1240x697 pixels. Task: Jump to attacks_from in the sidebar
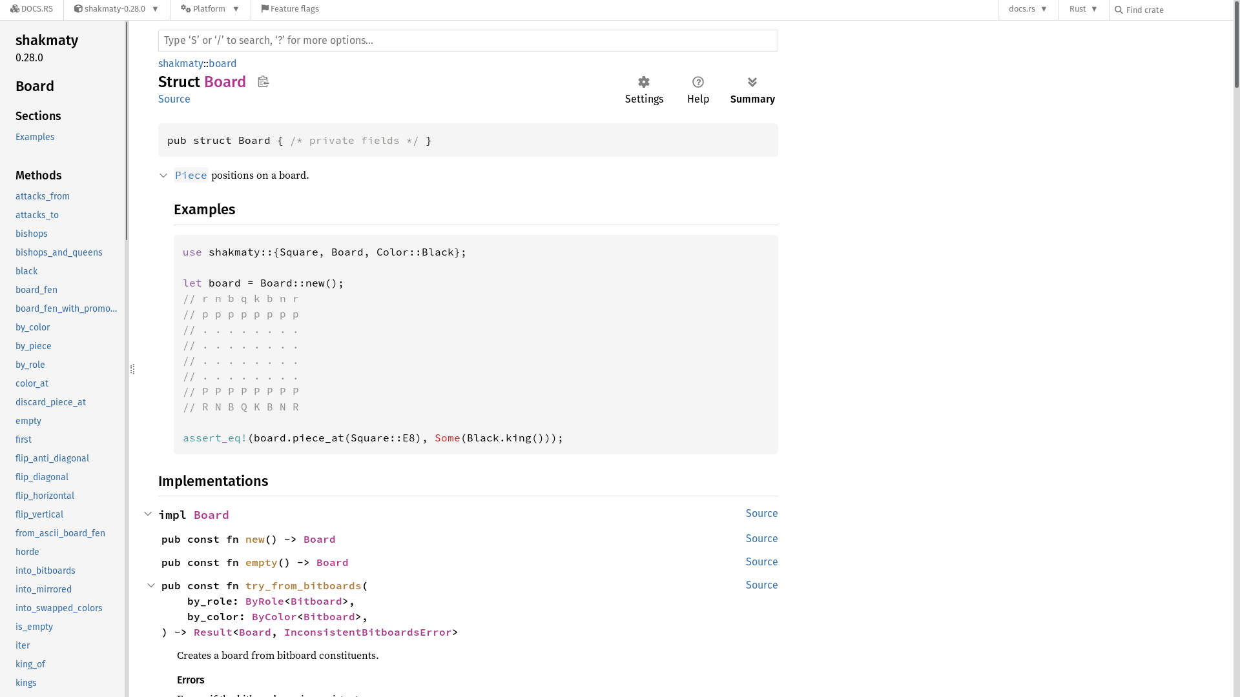pyautogui.click(x=43, y=196)
